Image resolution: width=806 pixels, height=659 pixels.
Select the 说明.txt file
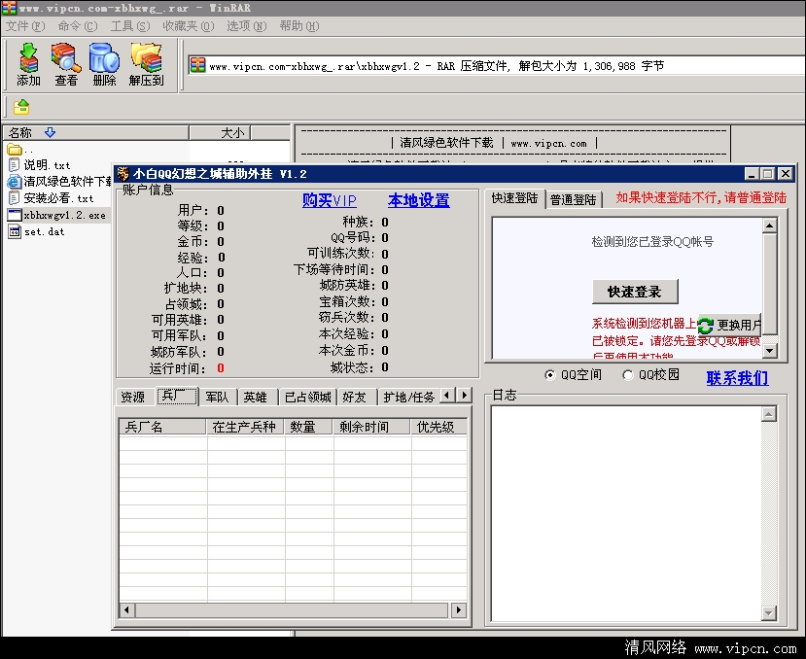click(47, 165)
